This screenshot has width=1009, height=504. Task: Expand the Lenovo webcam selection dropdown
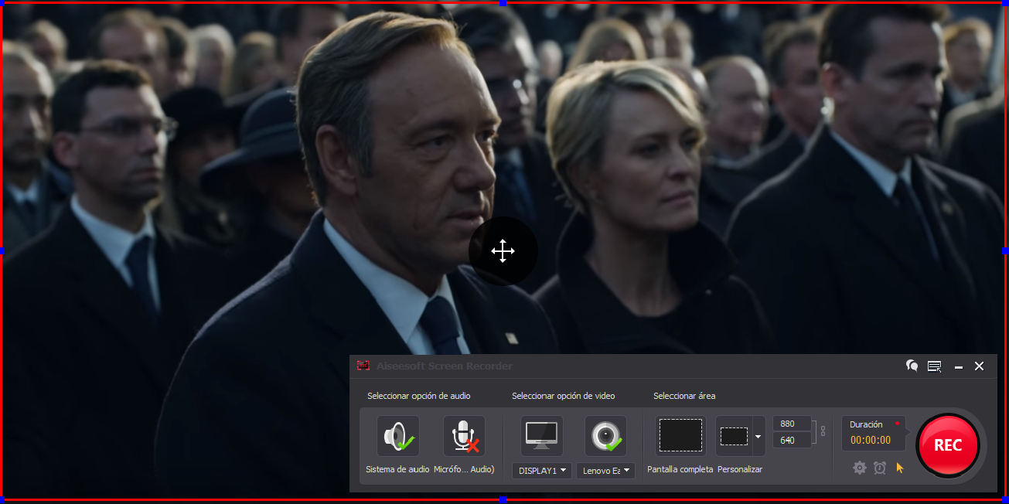pyautogui.click(x=606, y=470)
